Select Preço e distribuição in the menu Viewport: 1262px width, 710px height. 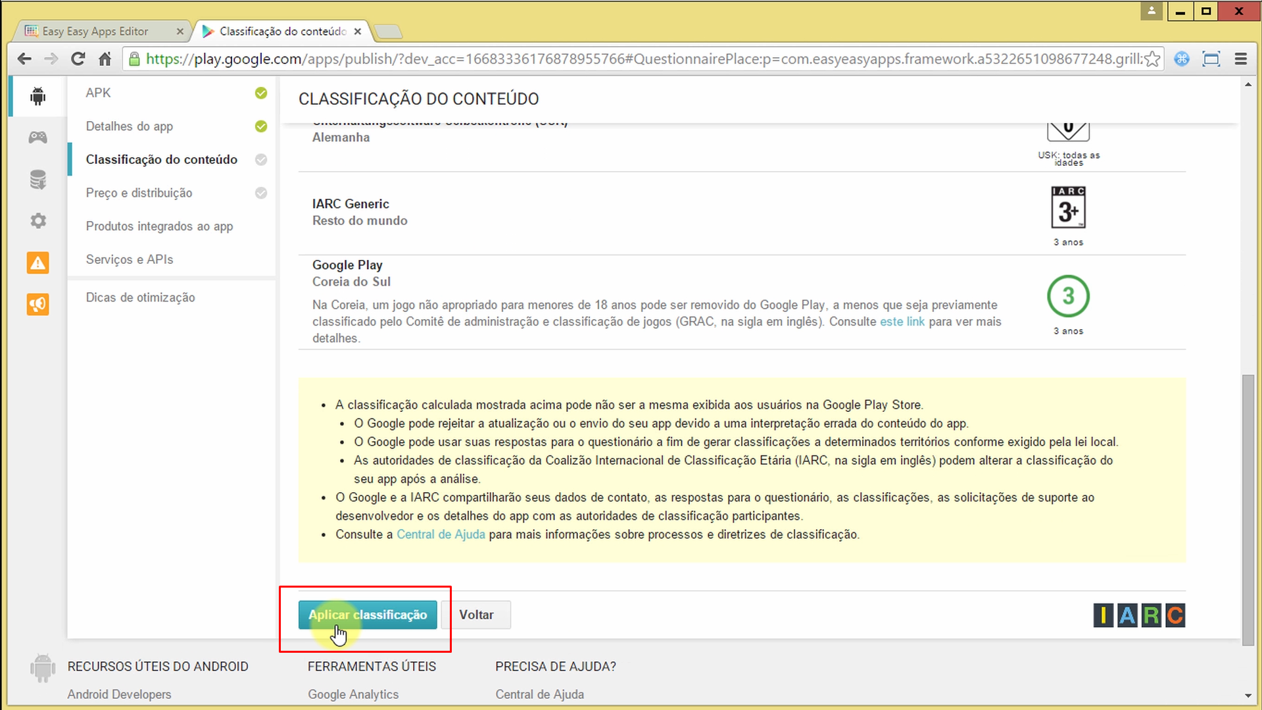pos(139,193)
